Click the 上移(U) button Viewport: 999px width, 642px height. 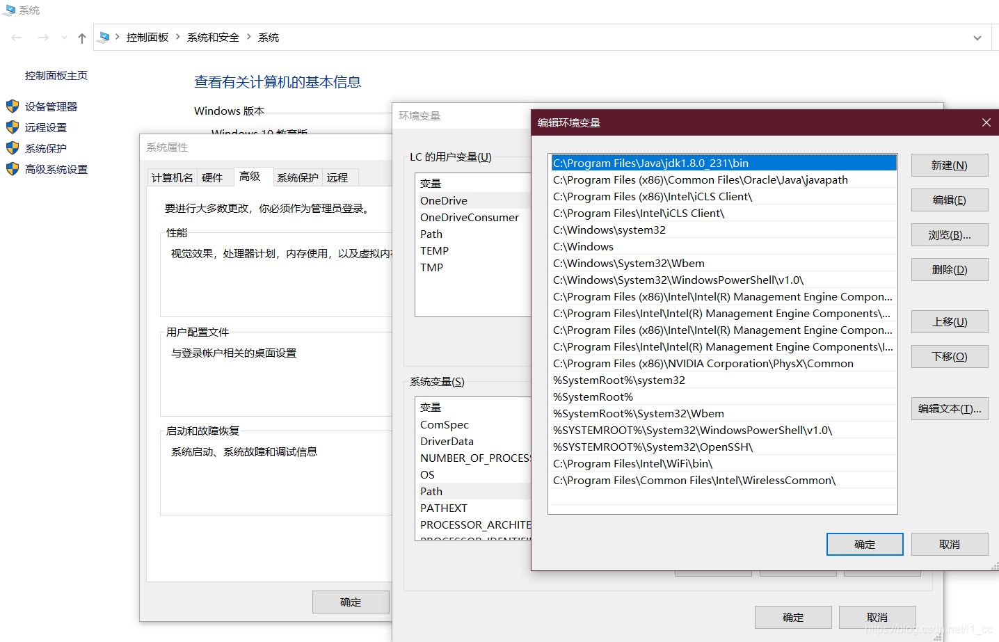click(x=950, y=321)
